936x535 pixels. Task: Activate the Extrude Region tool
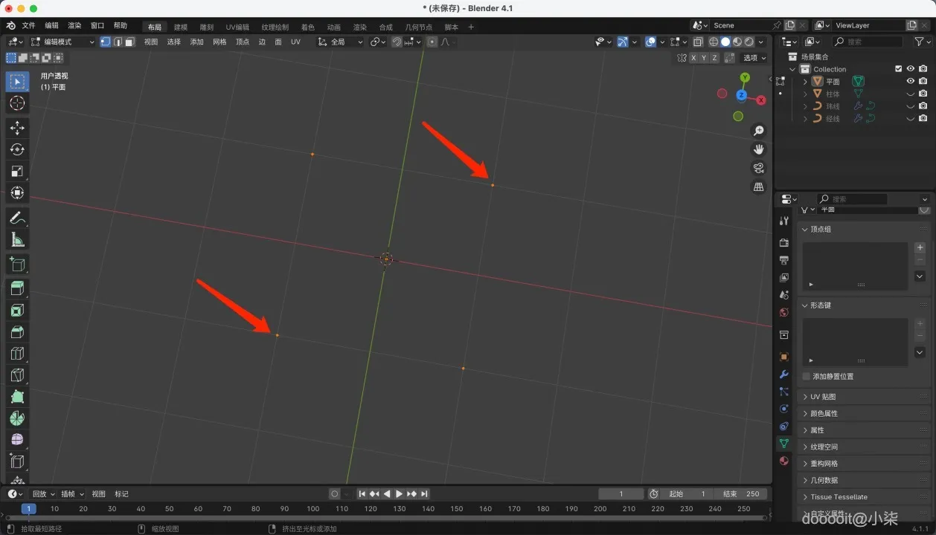[x=17, y=288]
